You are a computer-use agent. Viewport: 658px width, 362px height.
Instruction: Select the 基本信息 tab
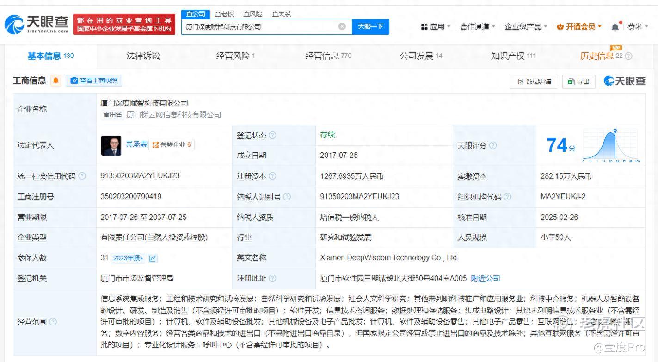coord(51,56)
